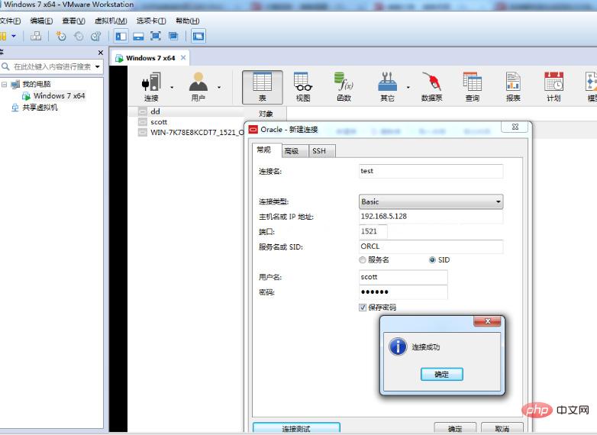Click VMware console view icon
Image resolution: width=597 pixels, height=435 pixels.
click(x=198, y=36)
